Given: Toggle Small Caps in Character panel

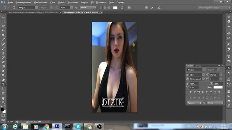Looking at the screenshot, I should pos(203,92).
